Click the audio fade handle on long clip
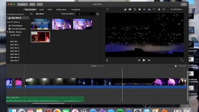The height and width of the screenshot is (112, 199). coord(25,86)
